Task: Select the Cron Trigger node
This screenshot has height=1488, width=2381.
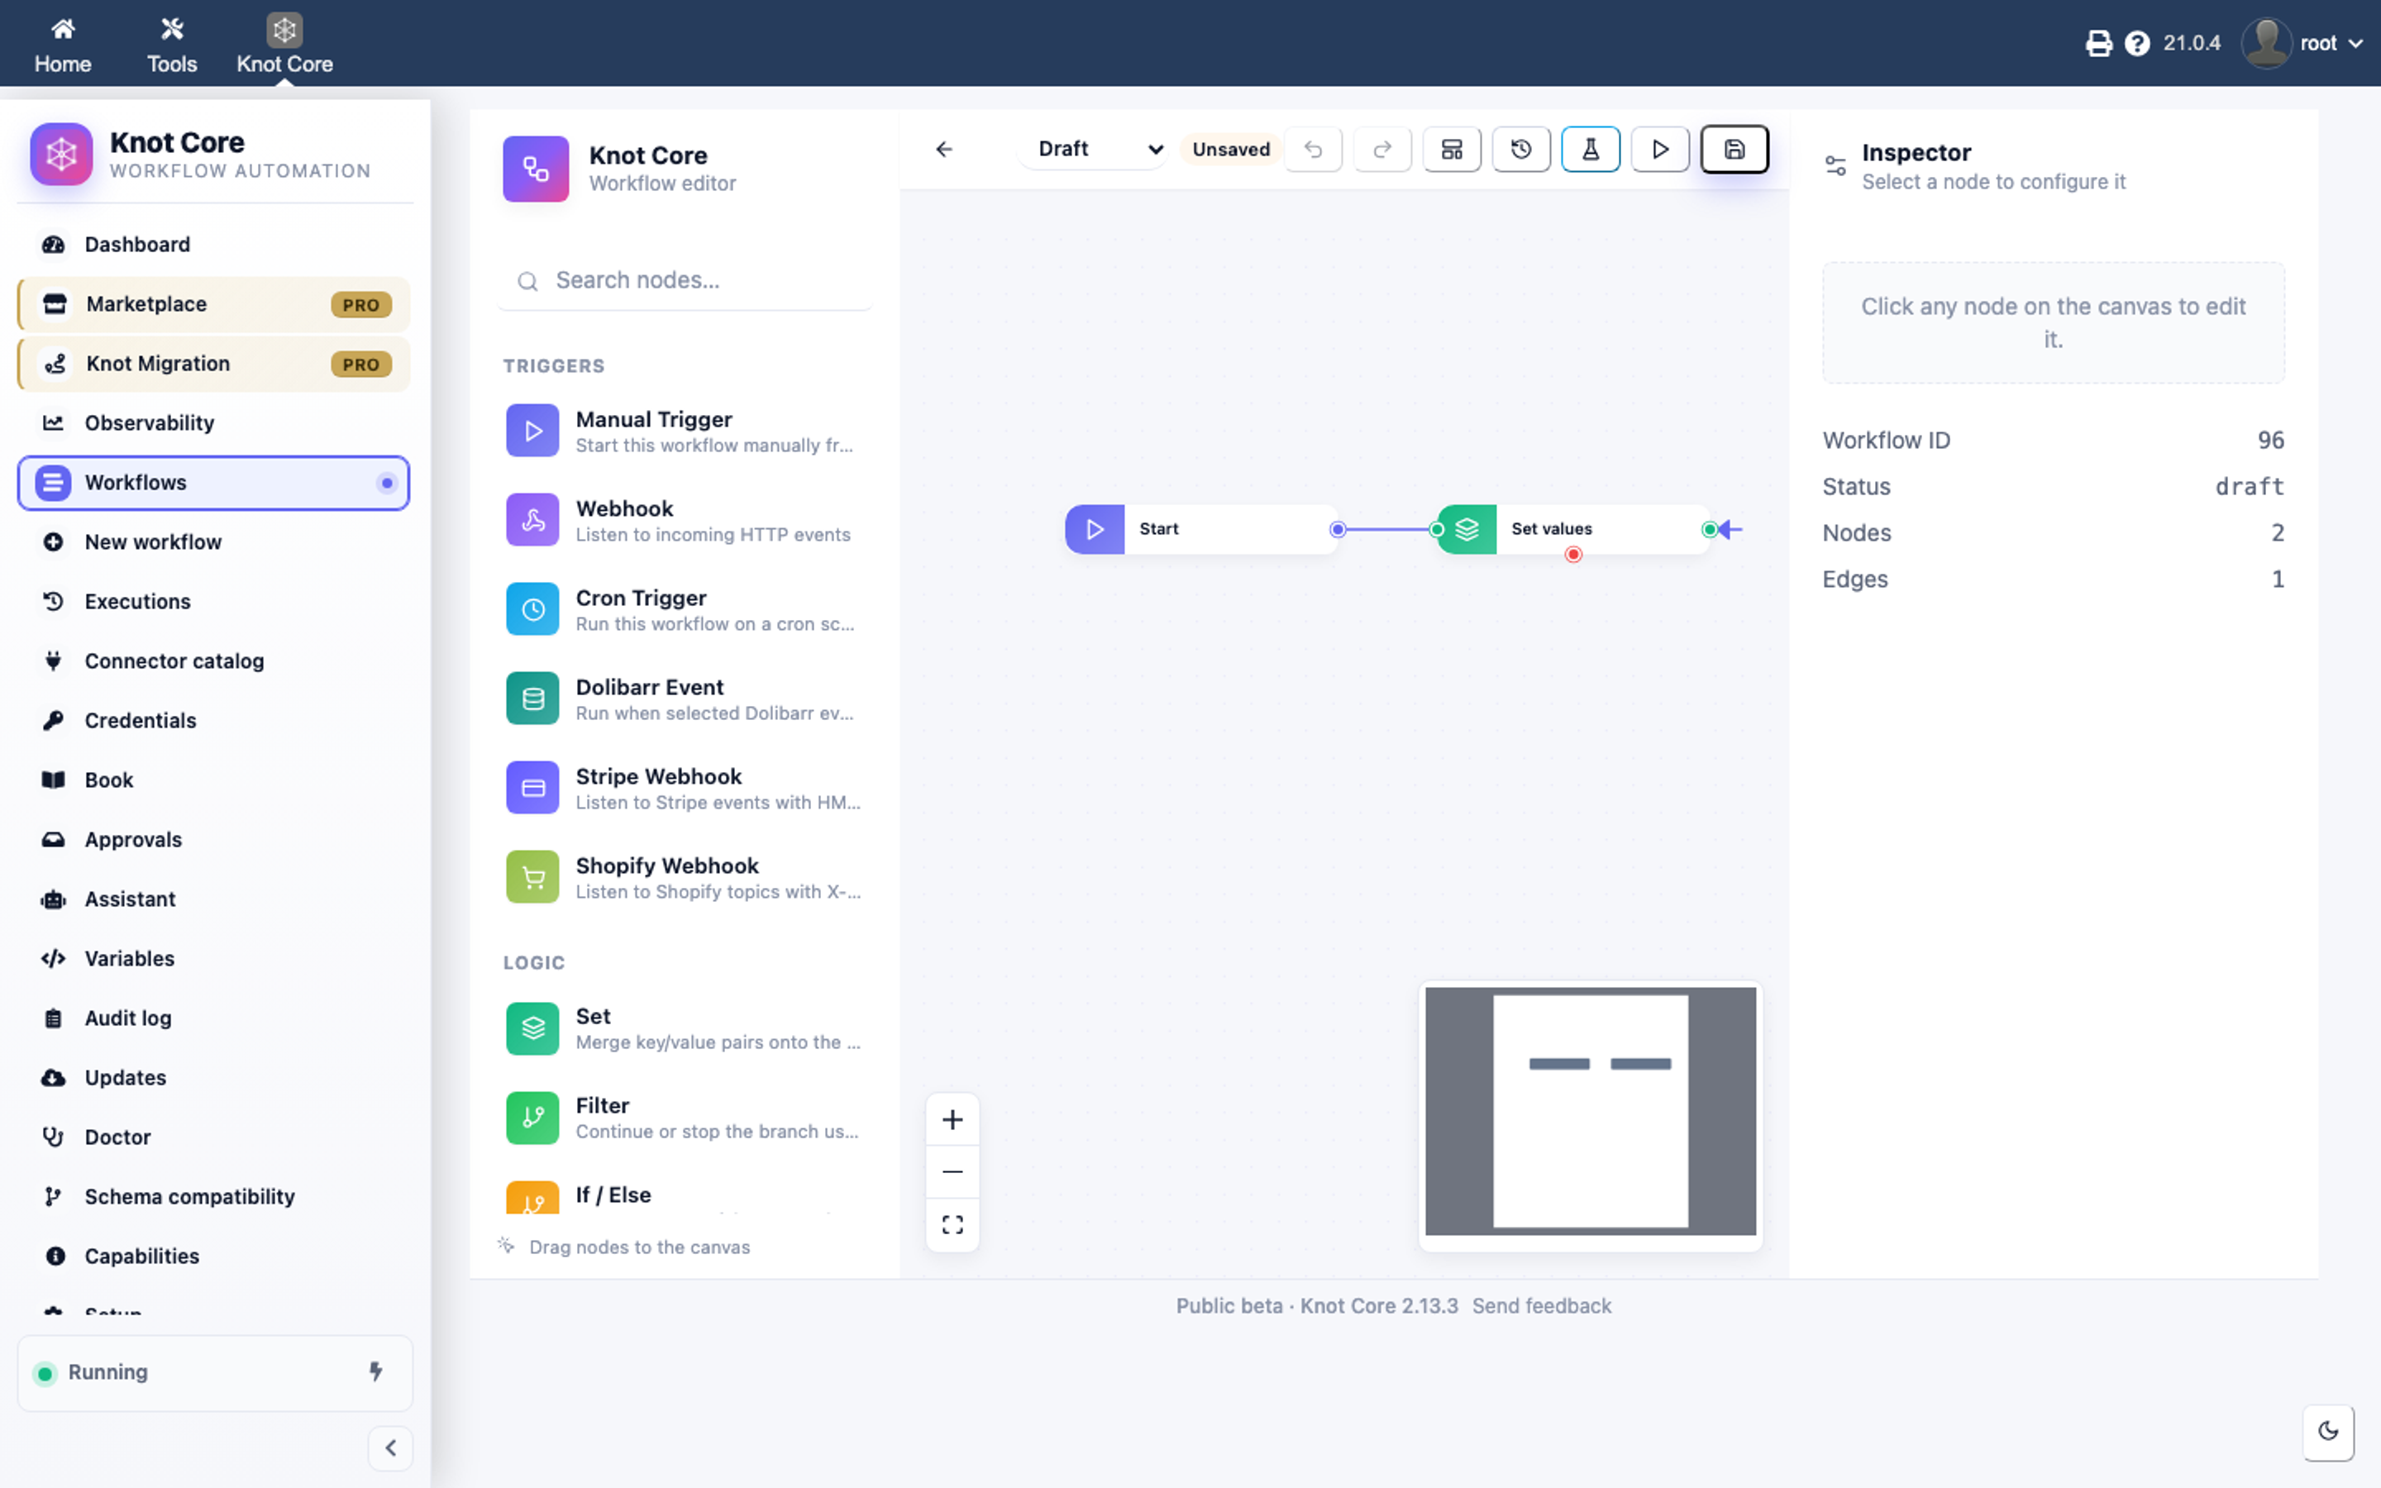Action: (685, 610)
